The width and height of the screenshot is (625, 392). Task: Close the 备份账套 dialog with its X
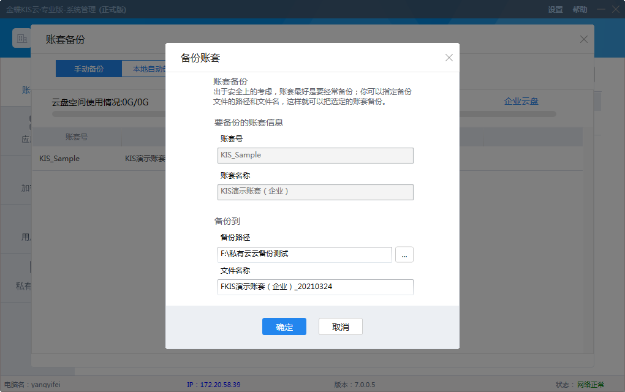point(449,58)
